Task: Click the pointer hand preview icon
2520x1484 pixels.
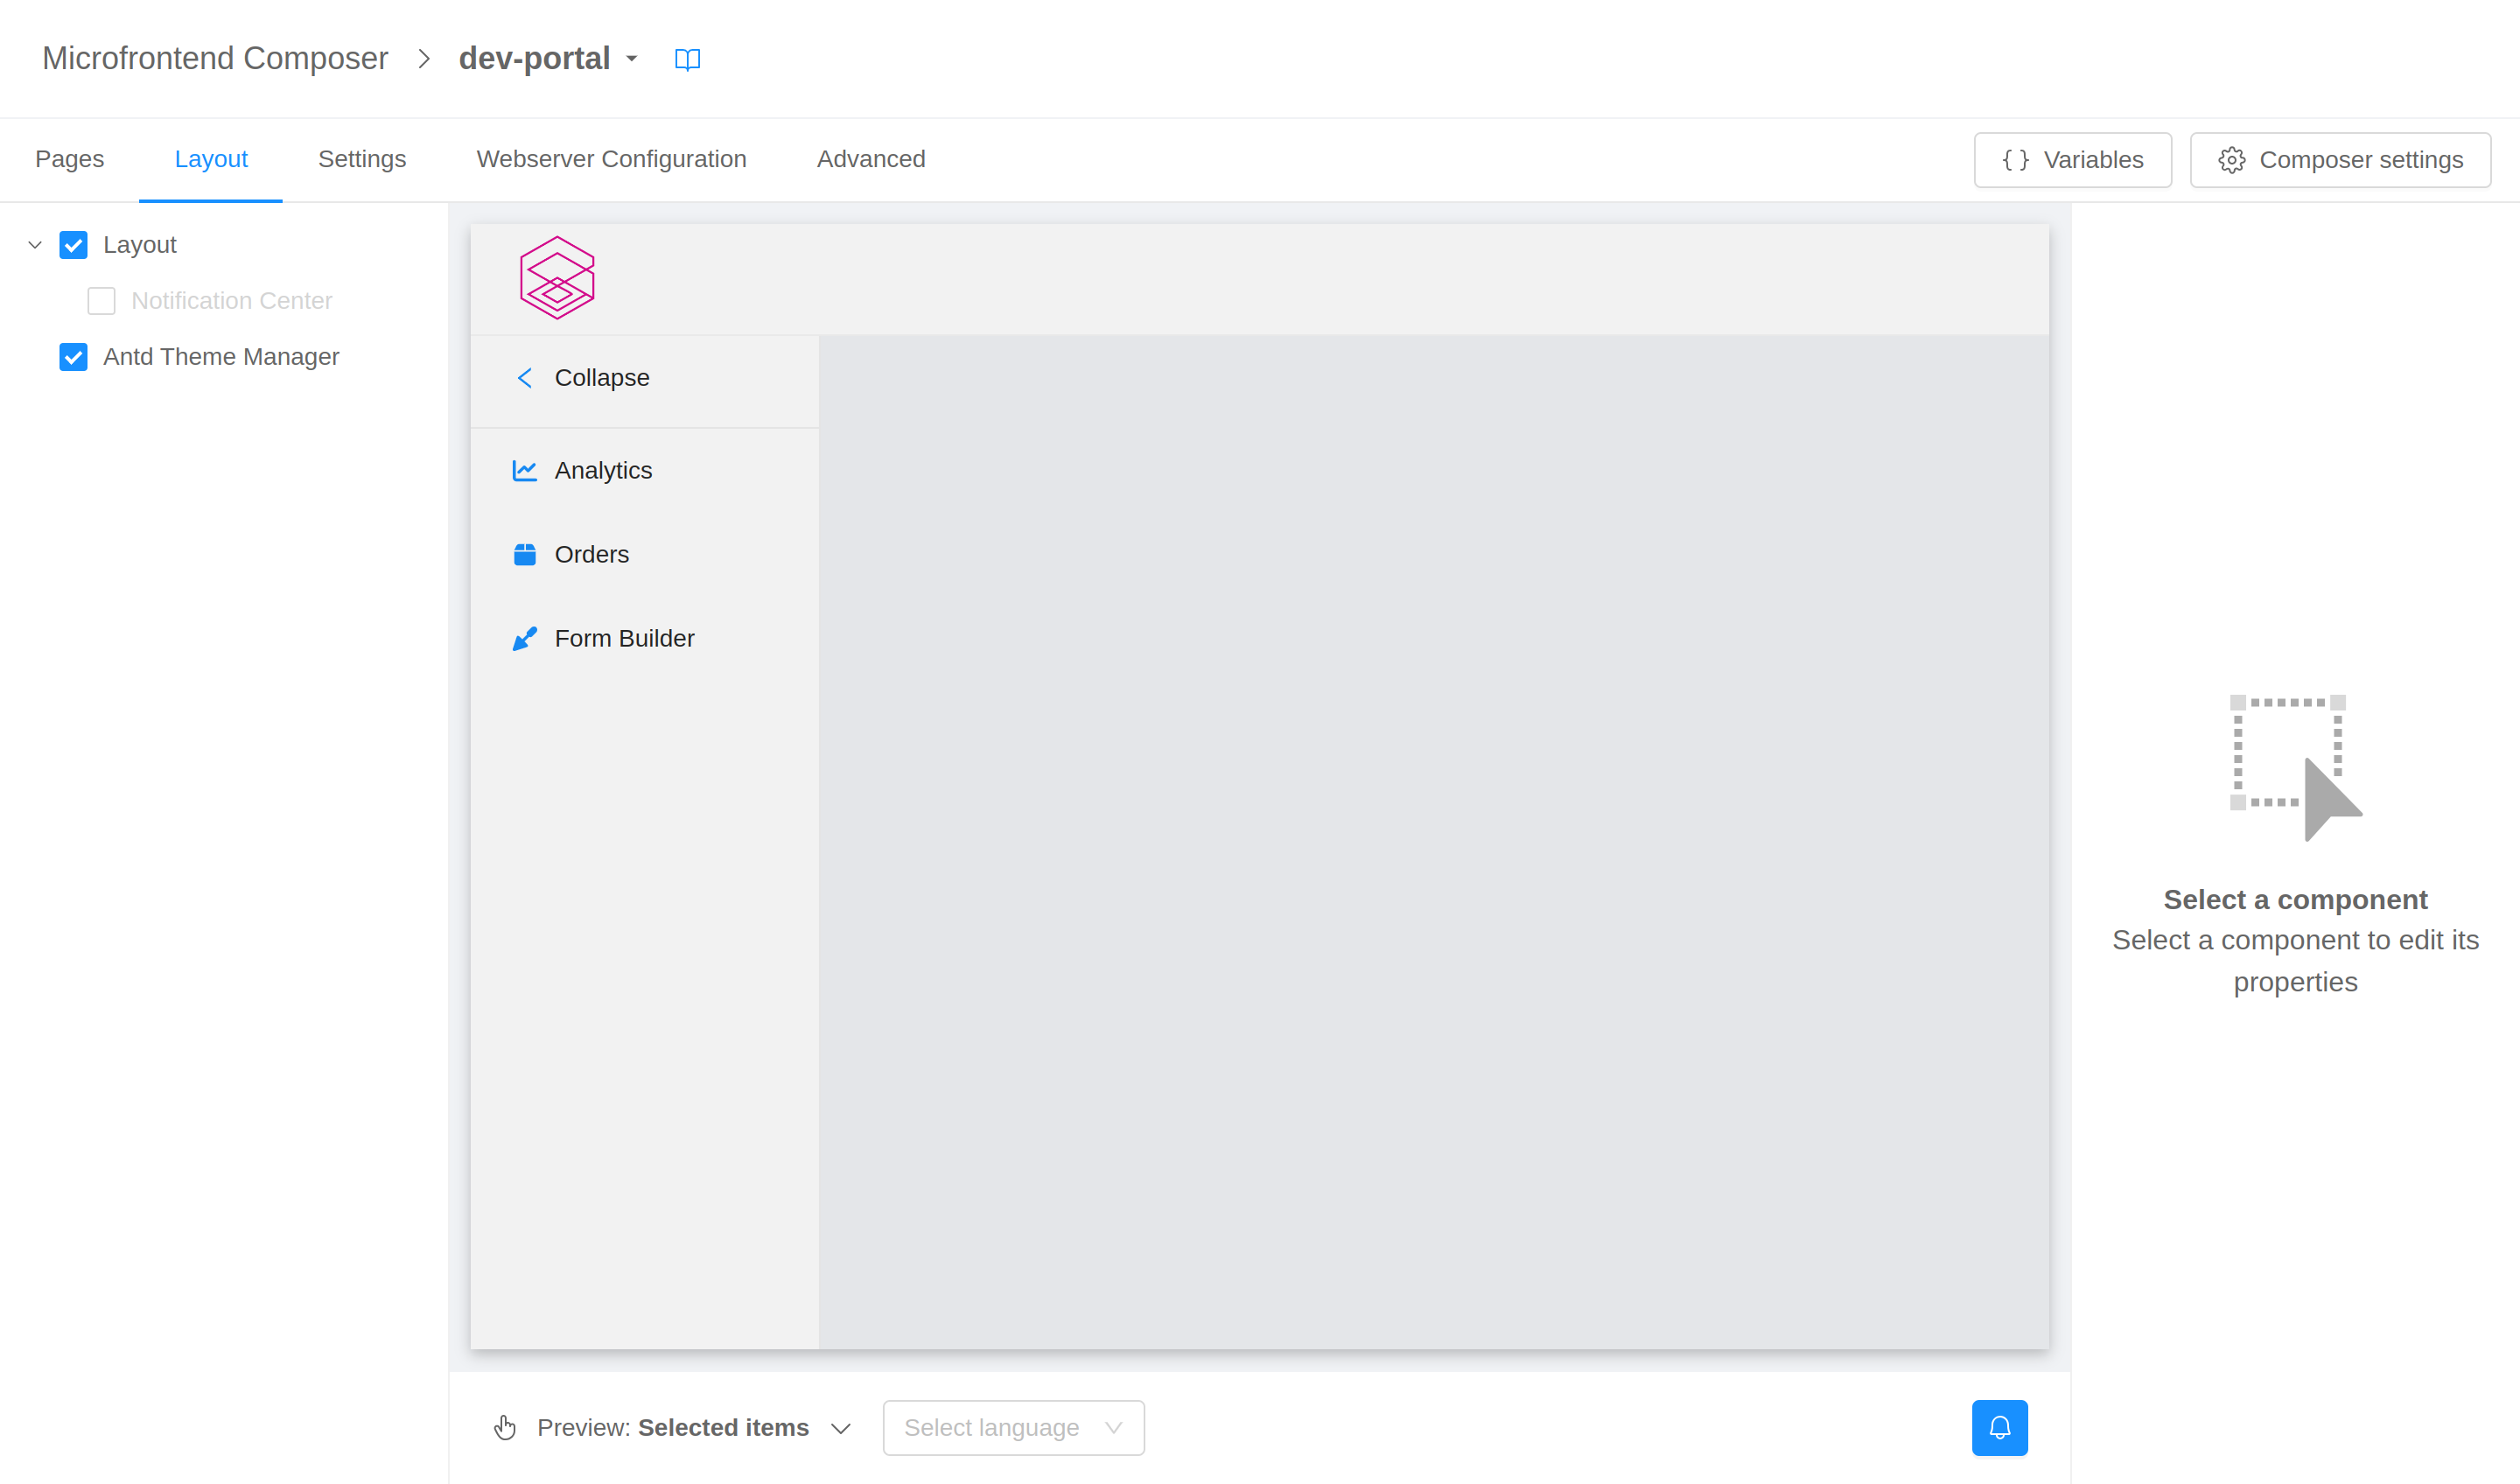Action: pos(505,1427)
